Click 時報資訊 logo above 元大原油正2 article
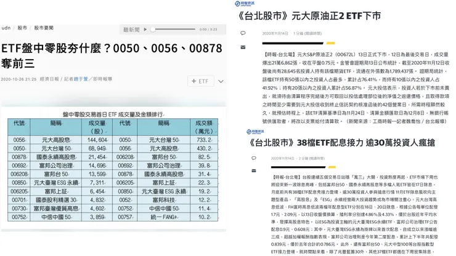The image size is (456, 256). point(245,4)
